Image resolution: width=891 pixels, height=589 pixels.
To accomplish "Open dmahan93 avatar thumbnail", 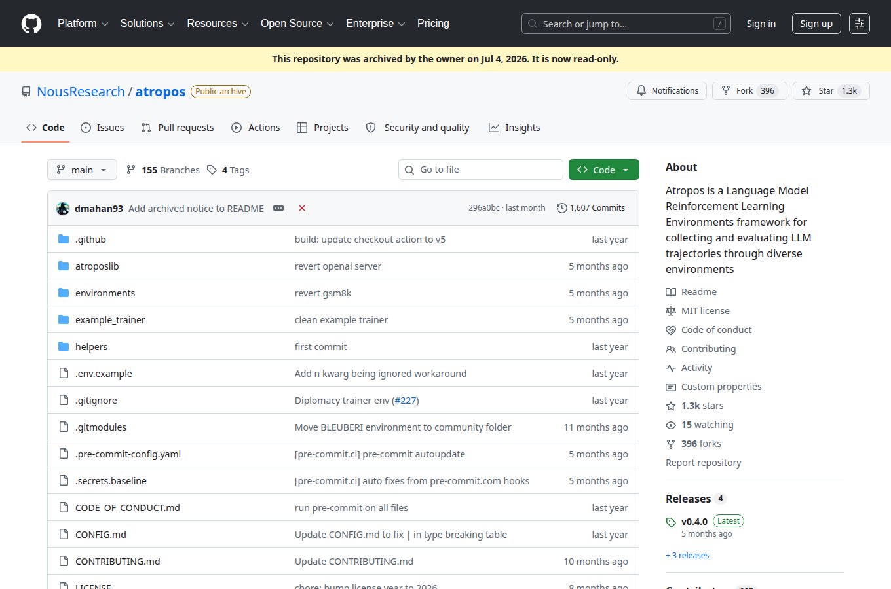I will coord(63,208).
